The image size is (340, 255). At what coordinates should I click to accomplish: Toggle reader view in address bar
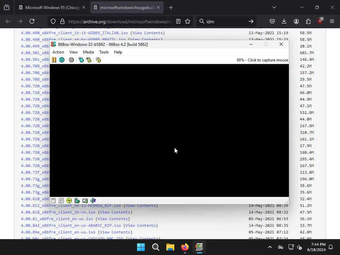point(178,22)
